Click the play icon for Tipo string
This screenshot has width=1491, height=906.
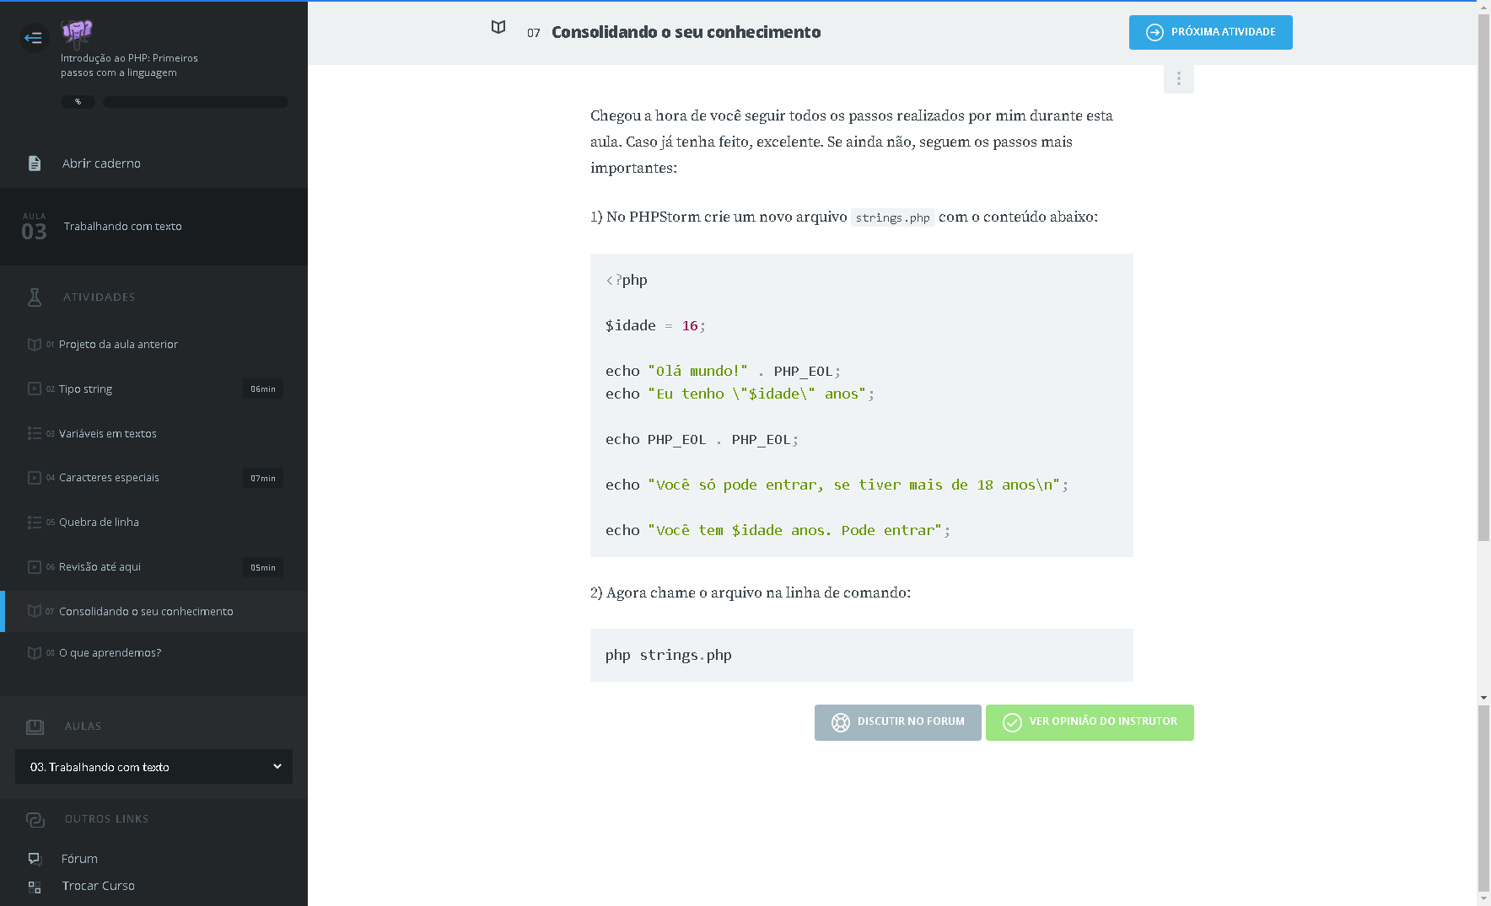click(x=35, y=389)
